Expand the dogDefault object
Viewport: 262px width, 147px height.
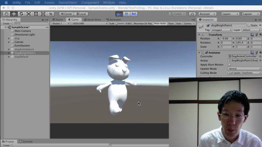coord(9,57)
